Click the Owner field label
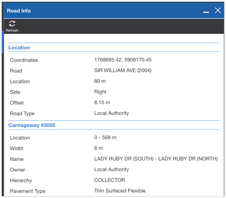Image resolution: width=226 pixels, height=198 pixels. tap(17, 170)
